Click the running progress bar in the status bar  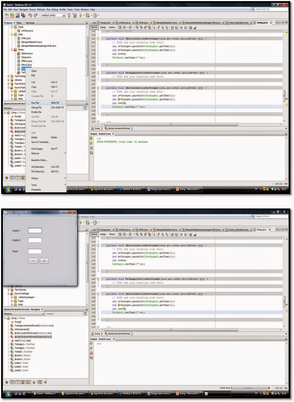point(248,388)
